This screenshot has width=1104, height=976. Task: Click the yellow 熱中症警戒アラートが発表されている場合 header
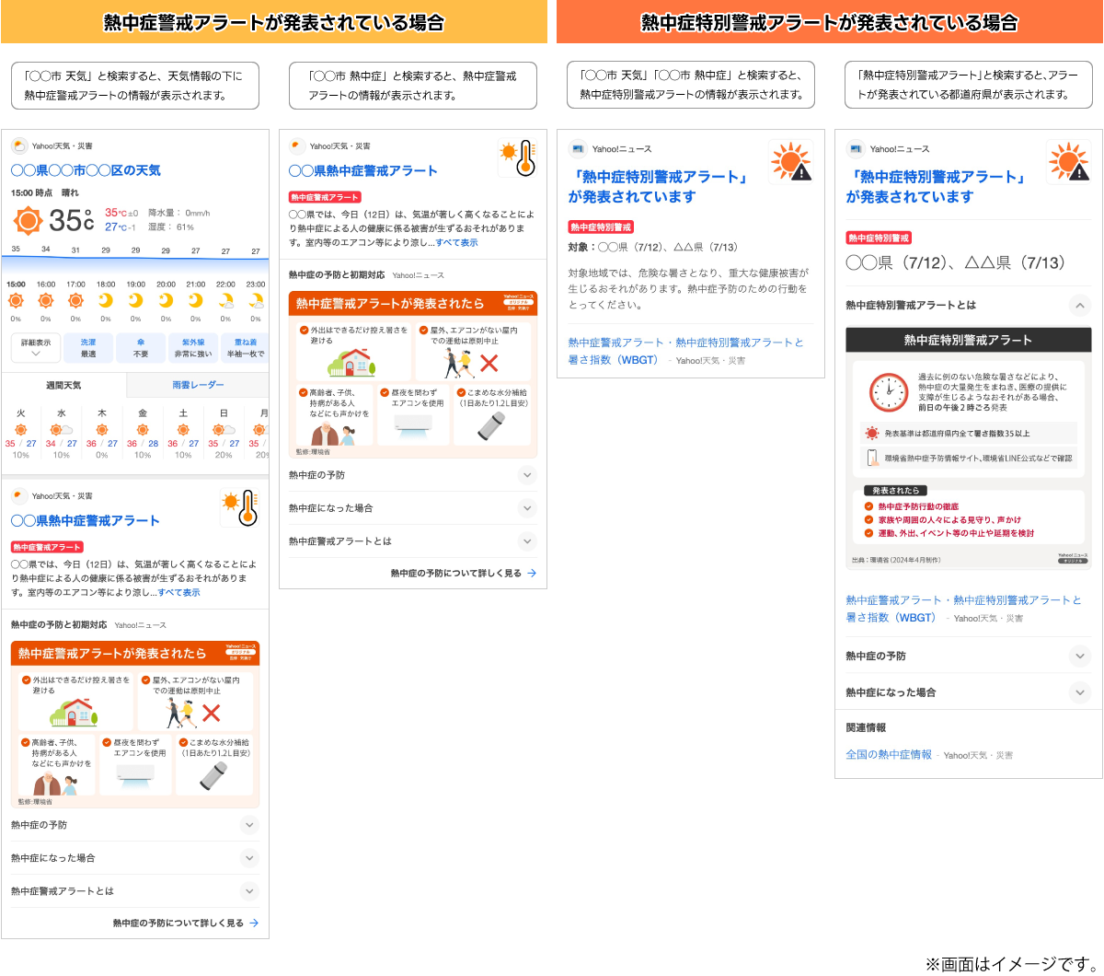click(273, 22)
